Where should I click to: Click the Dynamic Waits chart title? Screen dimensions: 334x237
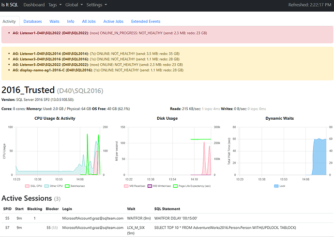279,118
